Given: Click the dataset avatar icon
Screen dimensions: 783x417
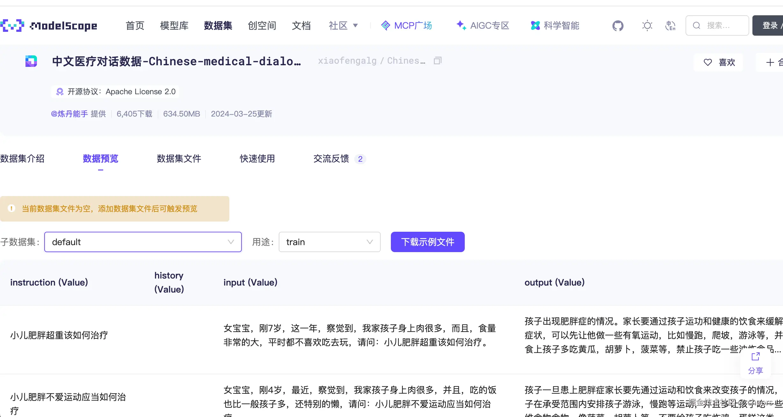Looking at the screenshot, I should [31, 61].
